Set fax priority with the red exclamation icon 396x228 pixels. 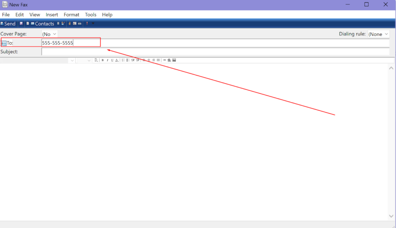tap(87, 23)
